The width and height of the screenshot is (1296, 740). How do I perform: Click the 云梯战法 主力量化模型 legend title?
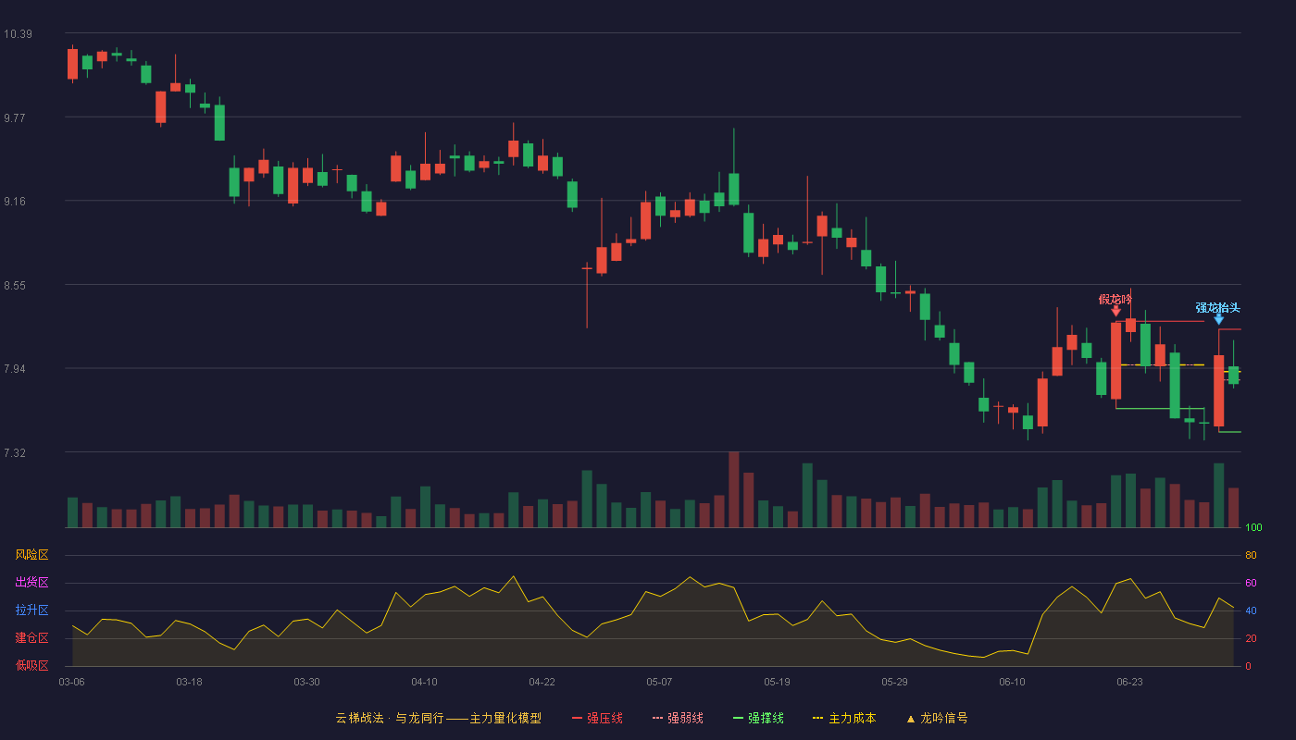(x=438, y=718)
